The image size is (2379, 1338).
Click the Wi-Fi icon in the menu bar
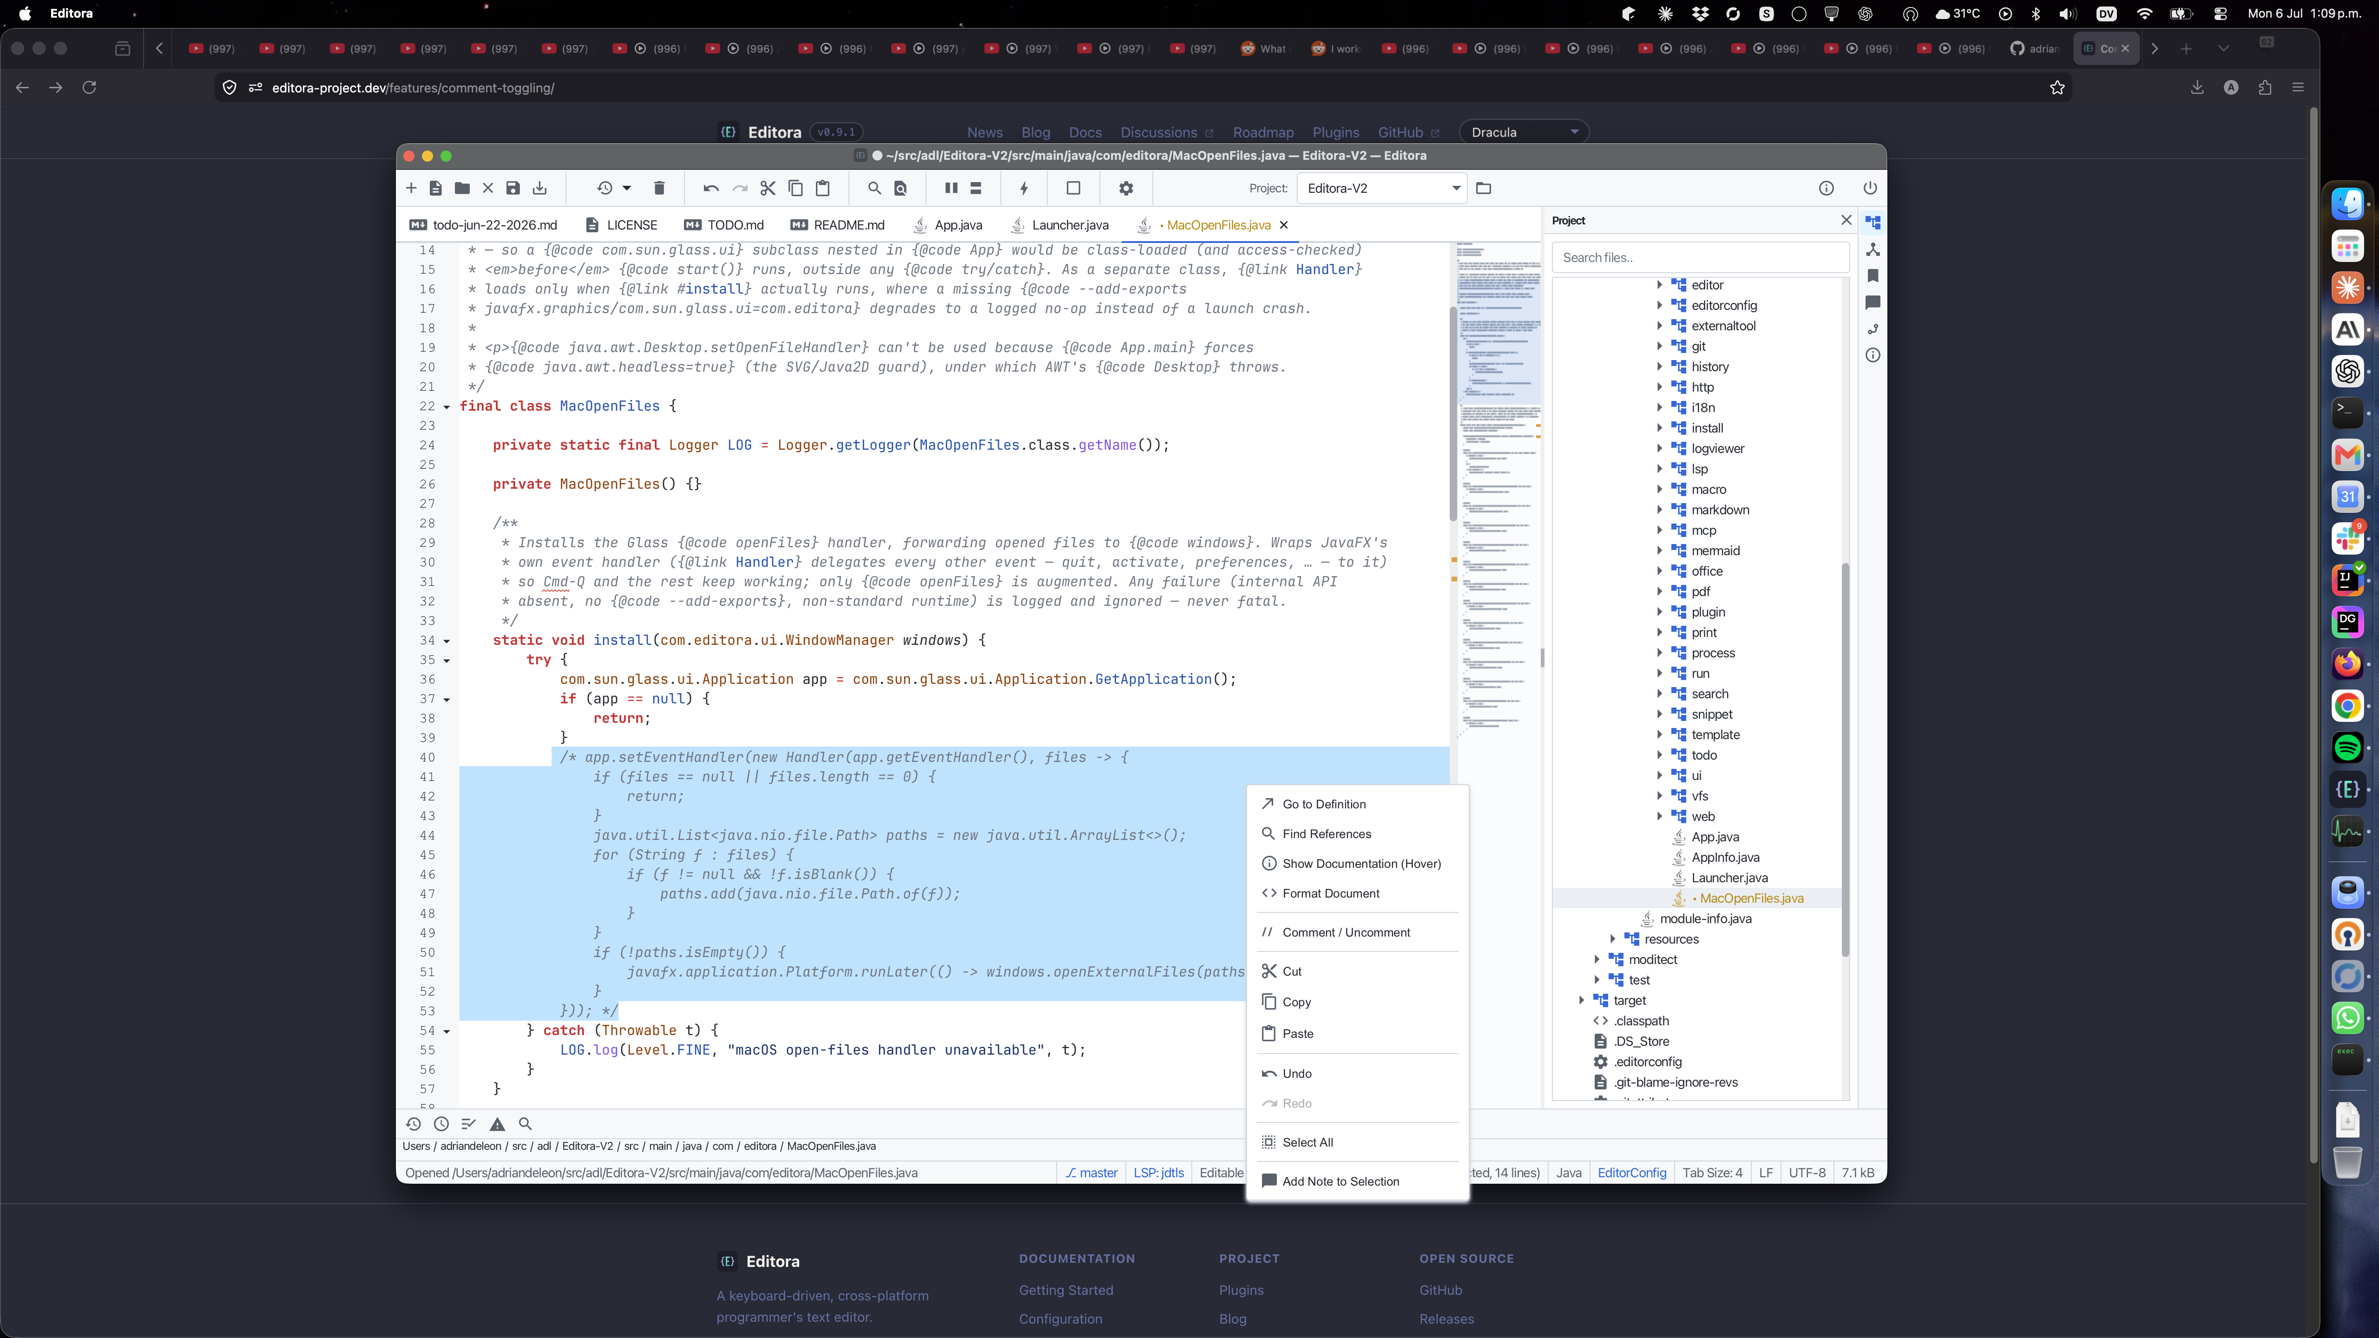pos(2144,14)
